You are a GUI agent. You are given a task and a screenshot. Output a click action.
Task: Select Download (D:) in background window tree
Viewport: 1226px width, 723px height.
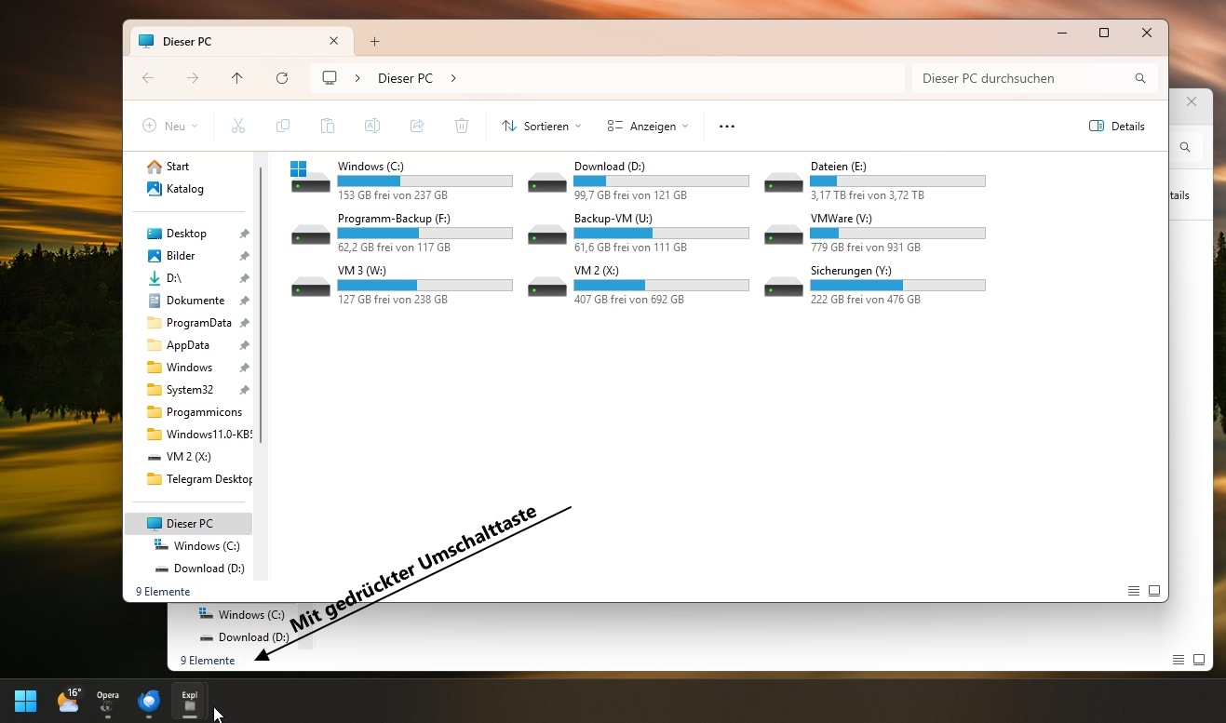tap(253, 637)
